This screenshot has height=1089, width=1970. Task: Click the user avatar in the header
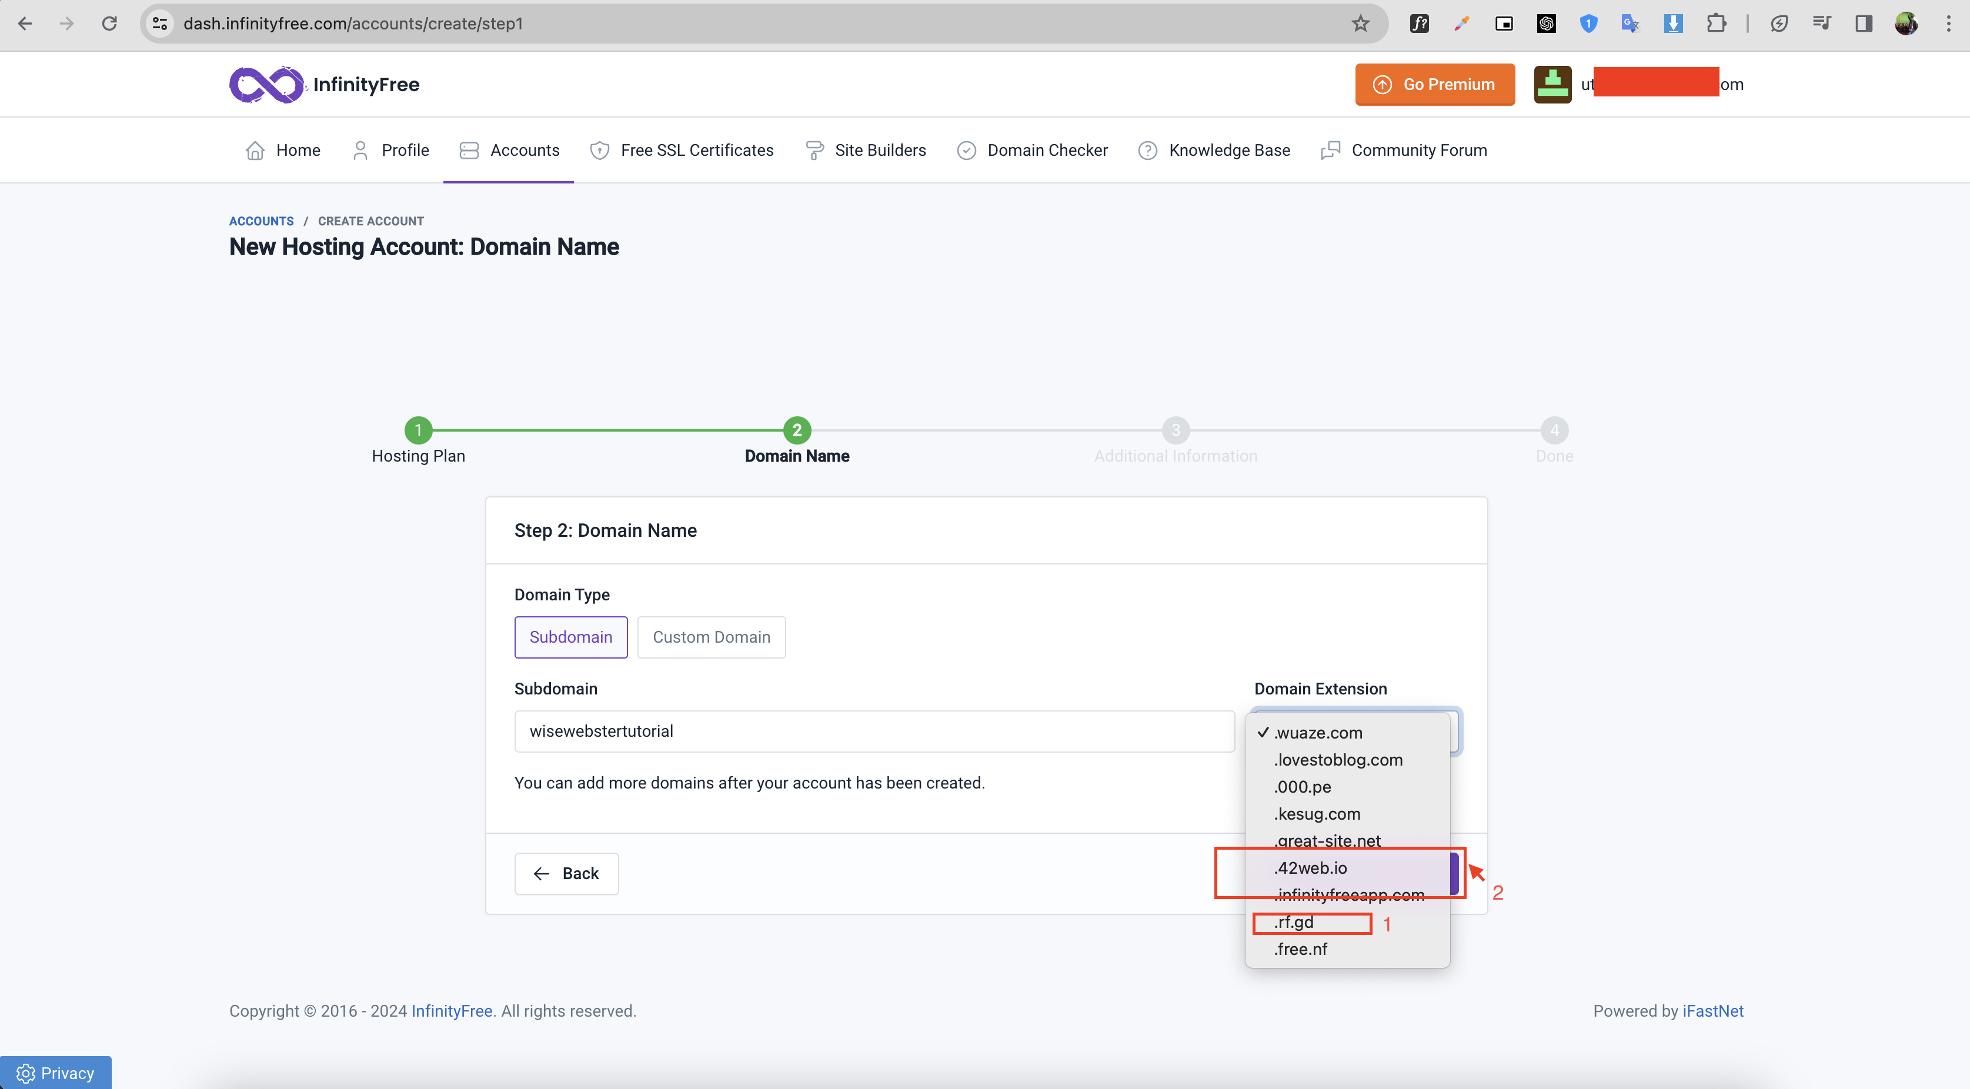pos(1552,84)
